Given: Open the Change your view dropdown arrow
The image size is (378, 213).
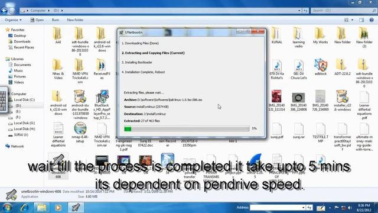Looking at the screenshot, I should 352,20.
